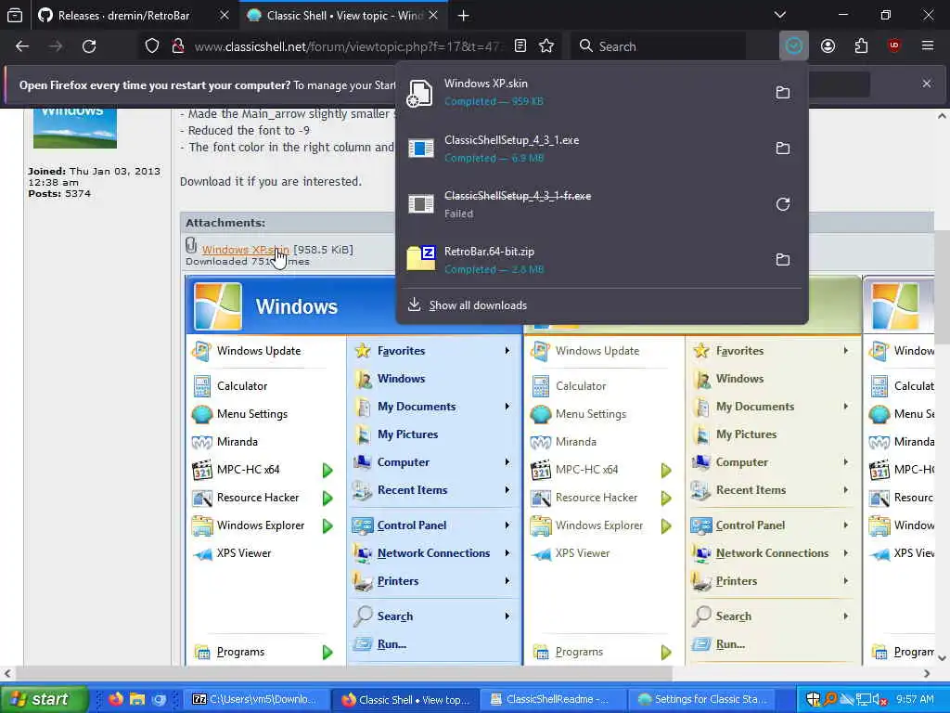Close the Classic Shell View topic tab
Image resolution: width=950 pixels, height=713 pixels.
pos(433,15)
